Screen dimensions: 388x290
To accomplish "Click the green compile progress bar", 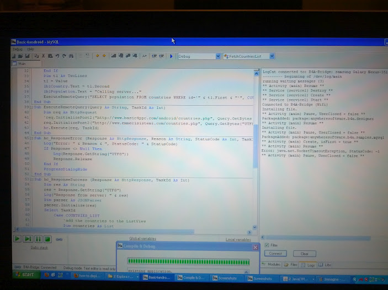I will click(x=189, y=261).
